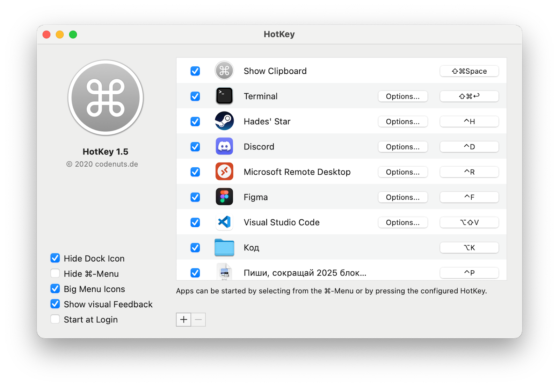This screenshot has height=387, width=559.
Task: Click the Show Clipboard command icon
Action: (224, 71)
